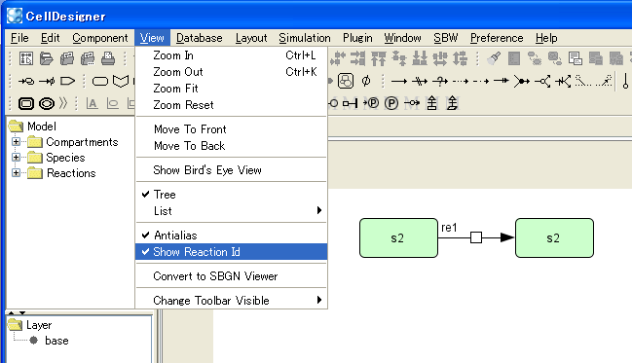Select the Unknown Transition question-mark arrow
Viewport: 632px width, 363px height.
point(440,82)
